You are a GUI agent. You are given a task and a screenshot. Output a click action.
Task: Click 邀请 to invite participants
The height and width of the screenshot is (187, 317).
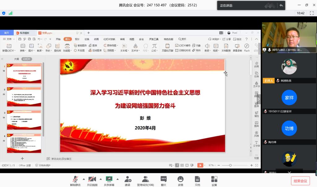tap(128, 181)
